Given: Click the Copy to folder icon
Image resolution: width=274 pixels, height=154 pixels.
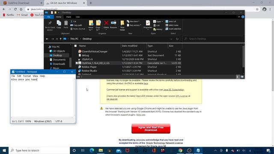Looking at the screenshot, I should [x=98, y=23].
